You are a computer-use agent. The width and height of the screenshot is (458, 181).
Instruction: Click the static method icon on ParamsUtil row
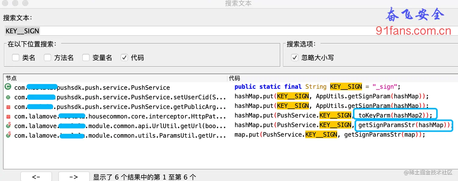(8, 135)
